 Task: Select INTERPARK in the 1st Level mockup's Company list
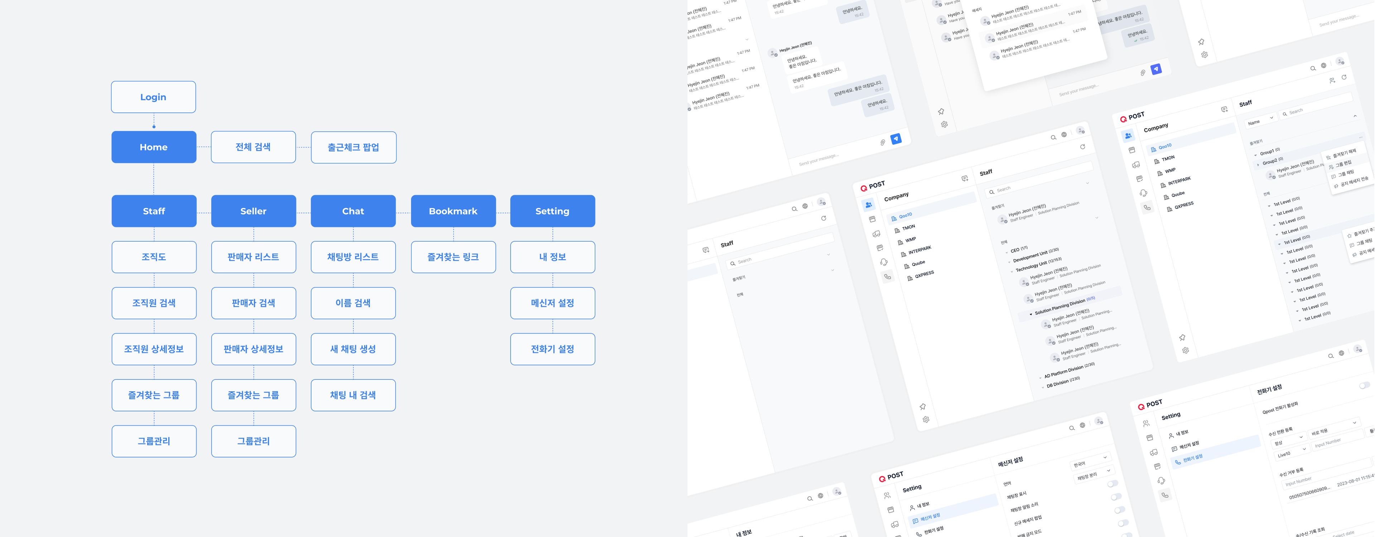[1175, 182]
